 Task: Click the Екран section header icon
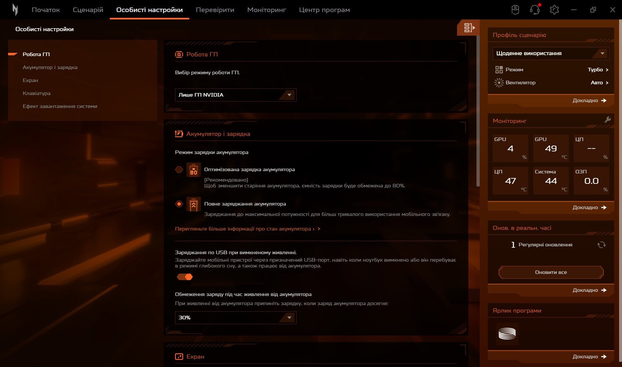tap(179, 357)
